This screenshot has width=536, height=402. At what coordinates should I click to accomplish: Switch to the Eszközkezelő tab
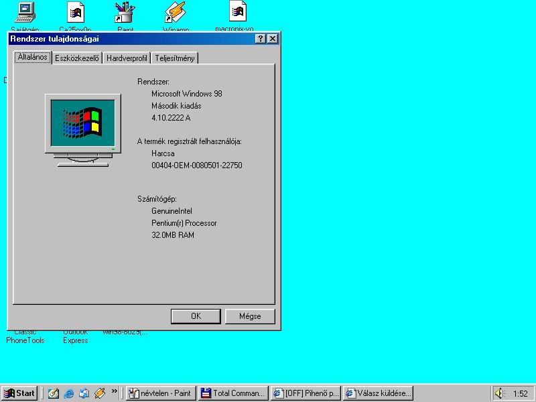tap(77, 58)
